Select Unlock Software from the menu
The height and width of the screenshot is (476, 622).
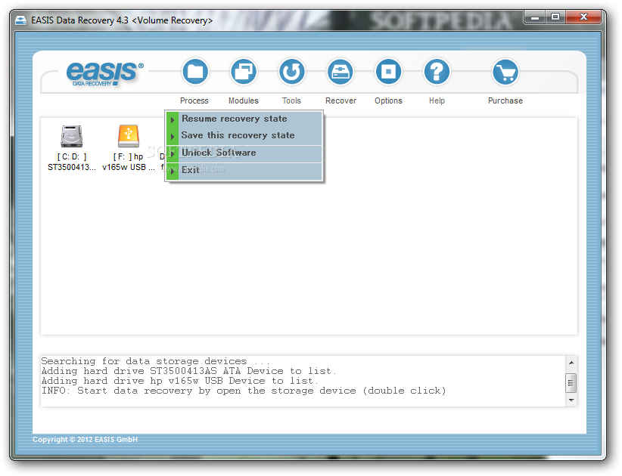(x=244, y=153)
